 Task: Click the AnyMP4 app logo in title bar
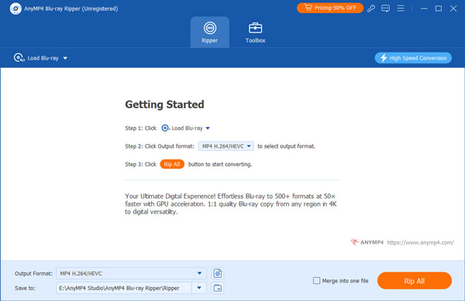[15, 9]
